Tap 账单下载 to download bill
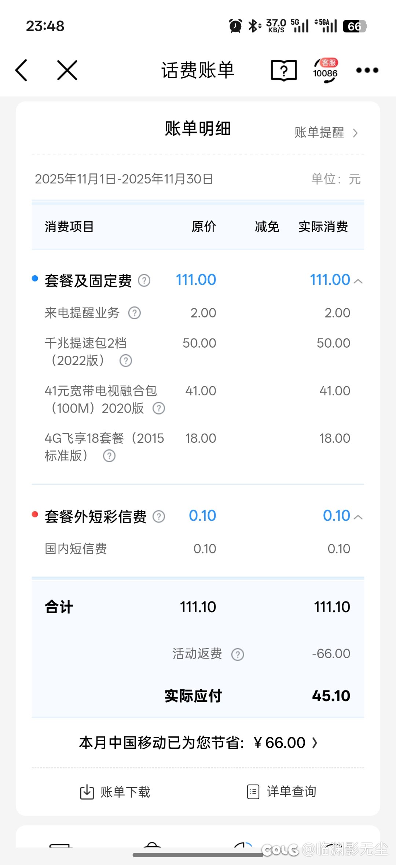Screen dimensions: 396x865 [x=115, y=792]
